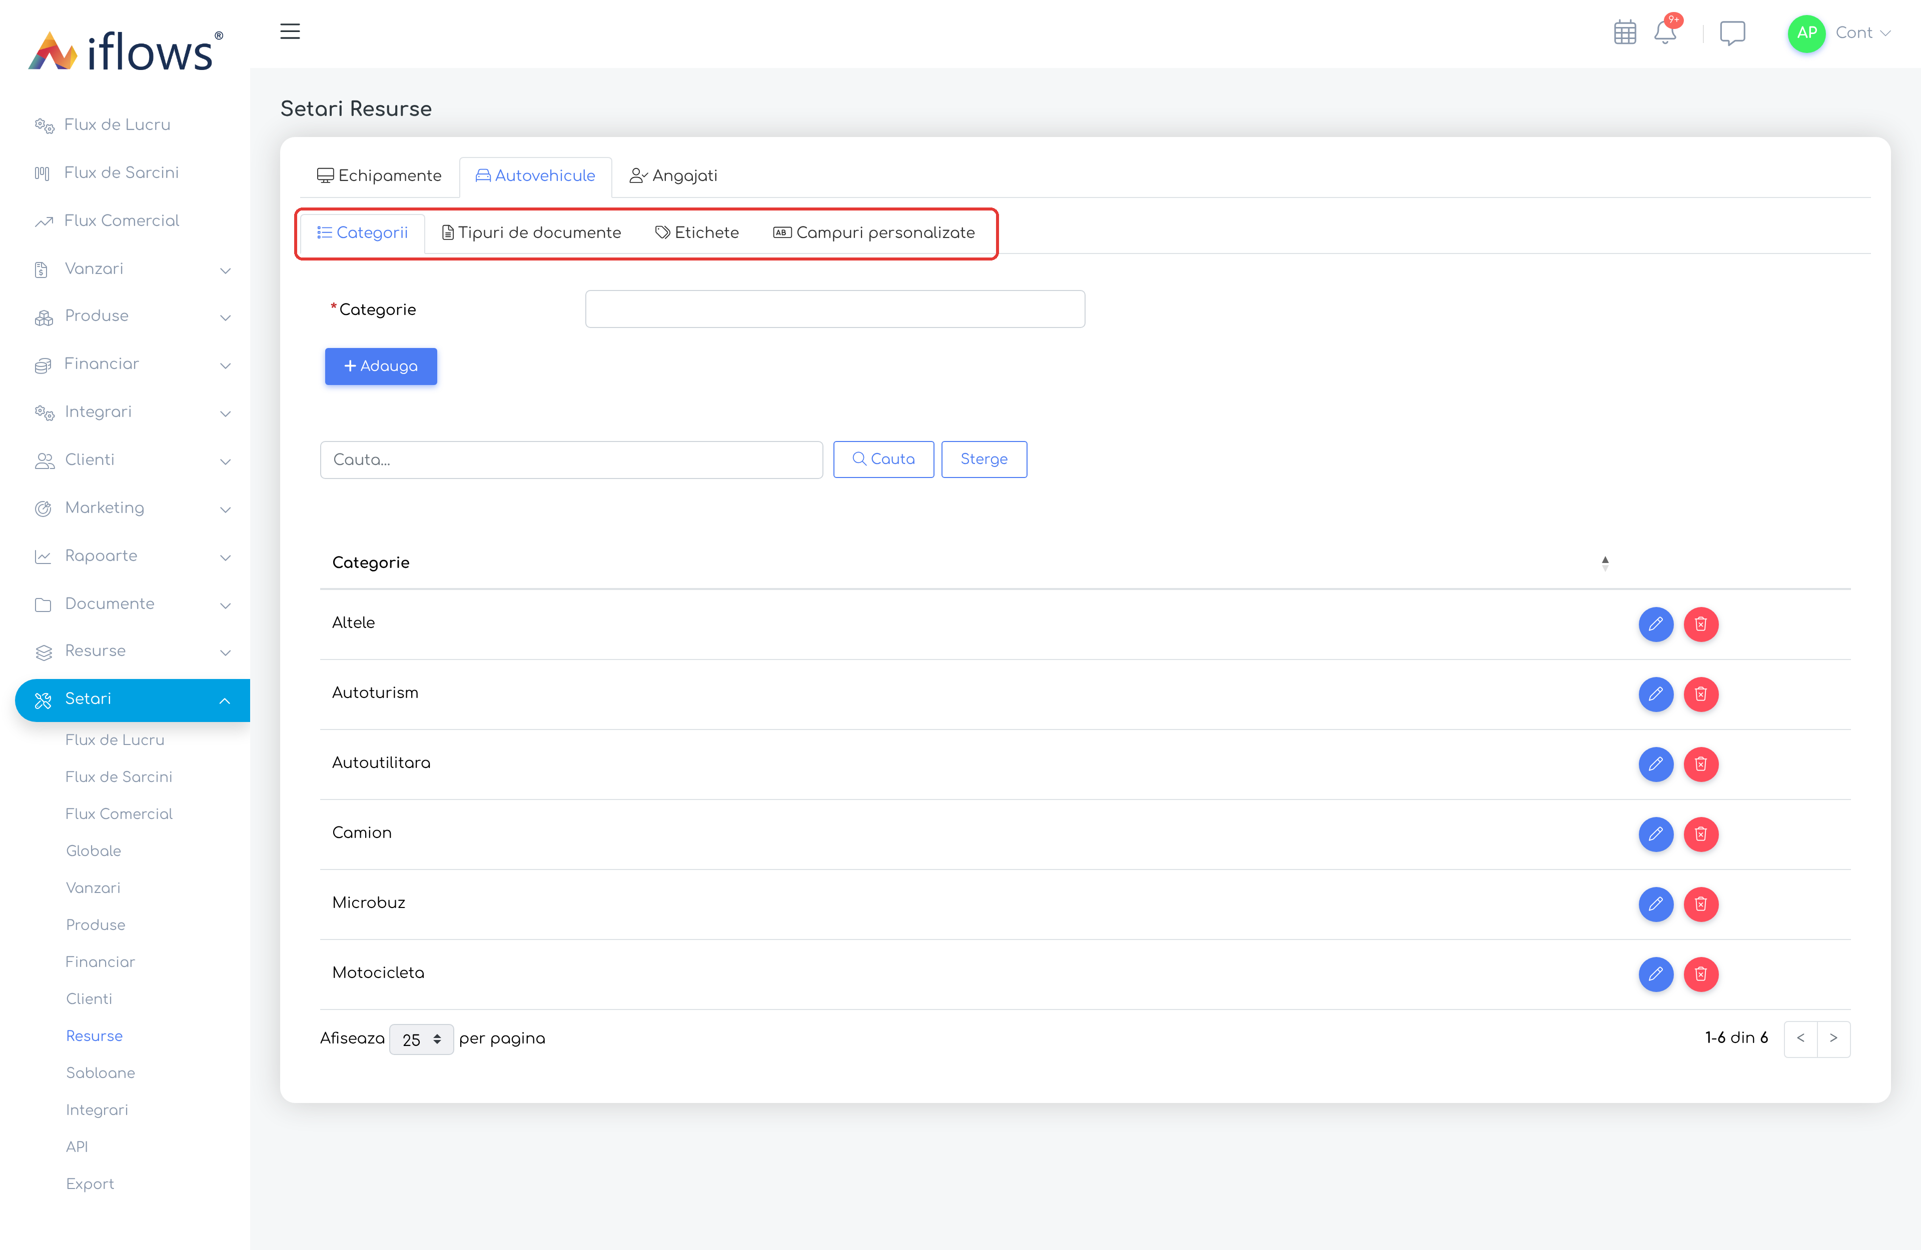
Task: Edit the Autoutilitara category
Action: tap(1655, 764)
